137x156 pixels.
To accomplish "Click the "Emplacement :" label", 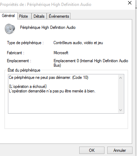I will (19, 61).
